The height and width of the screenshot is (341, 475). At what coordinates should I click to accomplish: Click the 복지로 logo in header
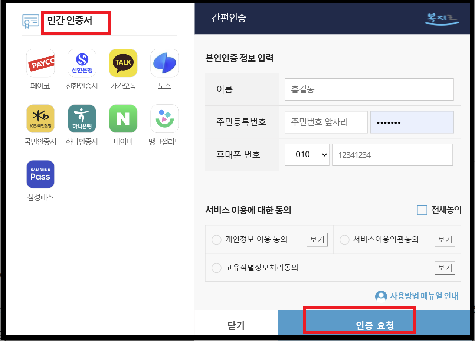tap(442, 19)
